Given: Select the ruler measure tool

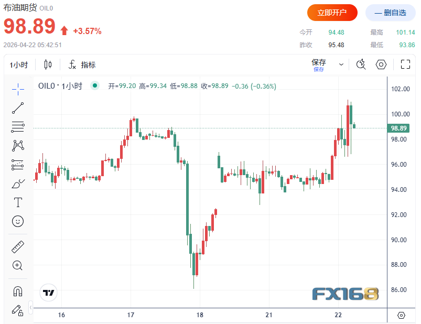Looking at the screenshot, I should click(18, 247).
